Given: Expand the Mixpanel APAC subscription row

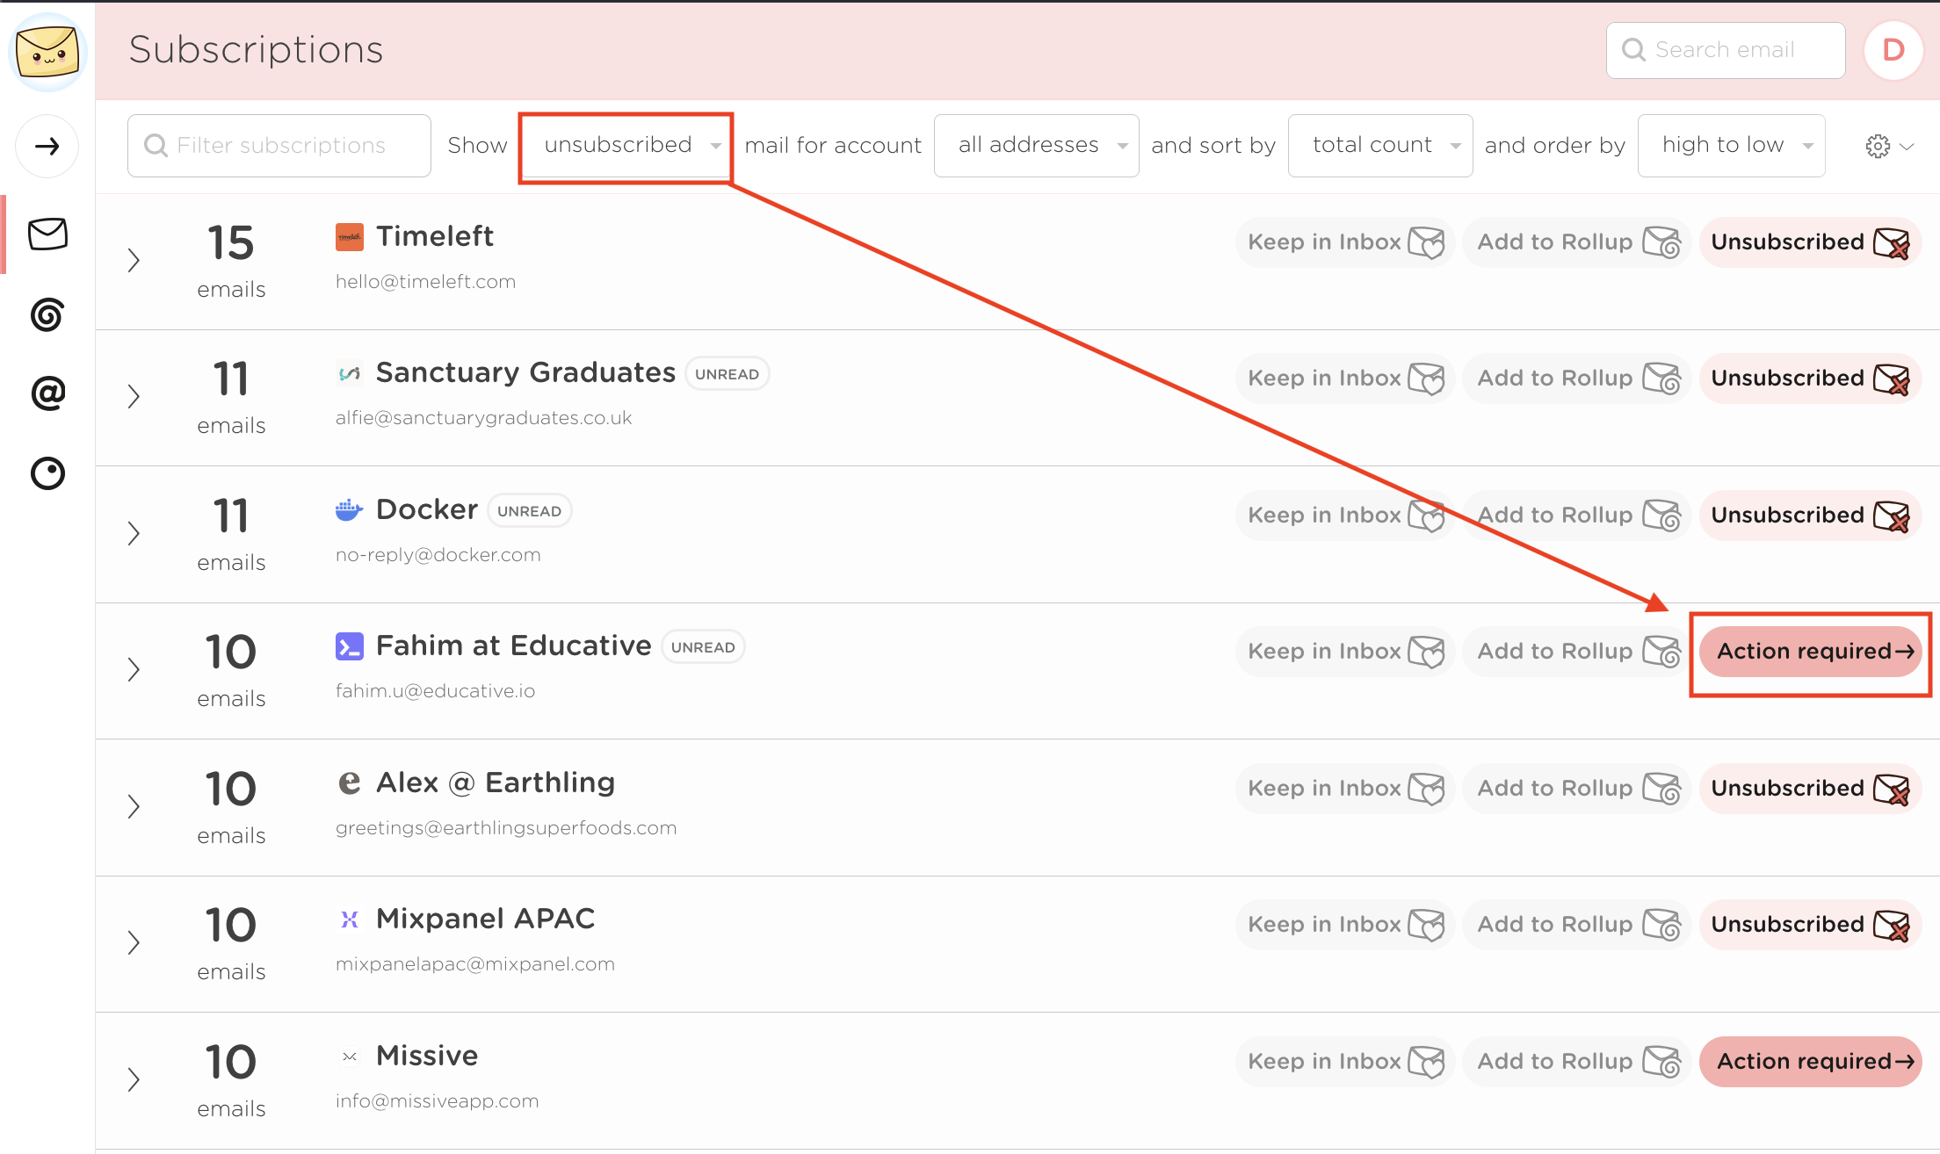Looking at the screenshot, I should tap(134, 942).
